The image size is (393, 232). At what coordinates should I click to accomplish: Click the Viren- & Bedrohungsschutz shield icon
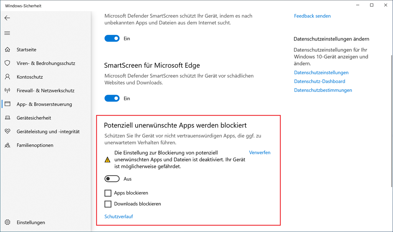[x=7, y=63]
